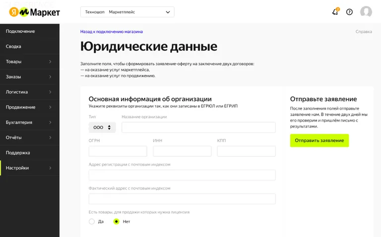The image size is (381, 237).
Task: Focus the Фактический адрес input field
Action: coord(182,199)
